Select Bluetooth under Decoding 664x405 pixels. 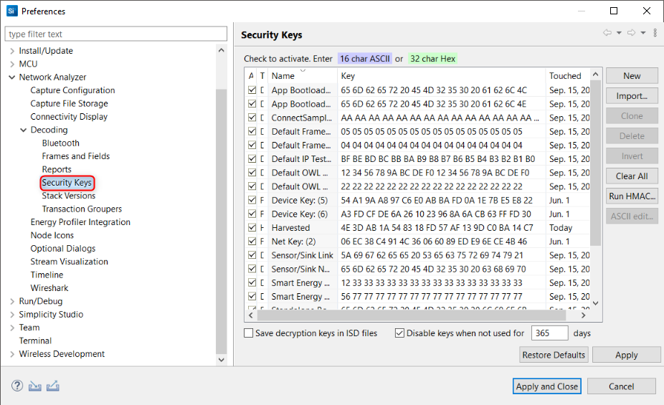[60, 143]
